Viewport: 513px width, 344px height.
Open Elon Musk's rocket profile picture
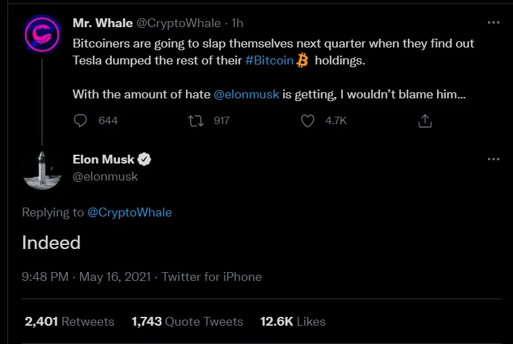(x=42, y=168)
